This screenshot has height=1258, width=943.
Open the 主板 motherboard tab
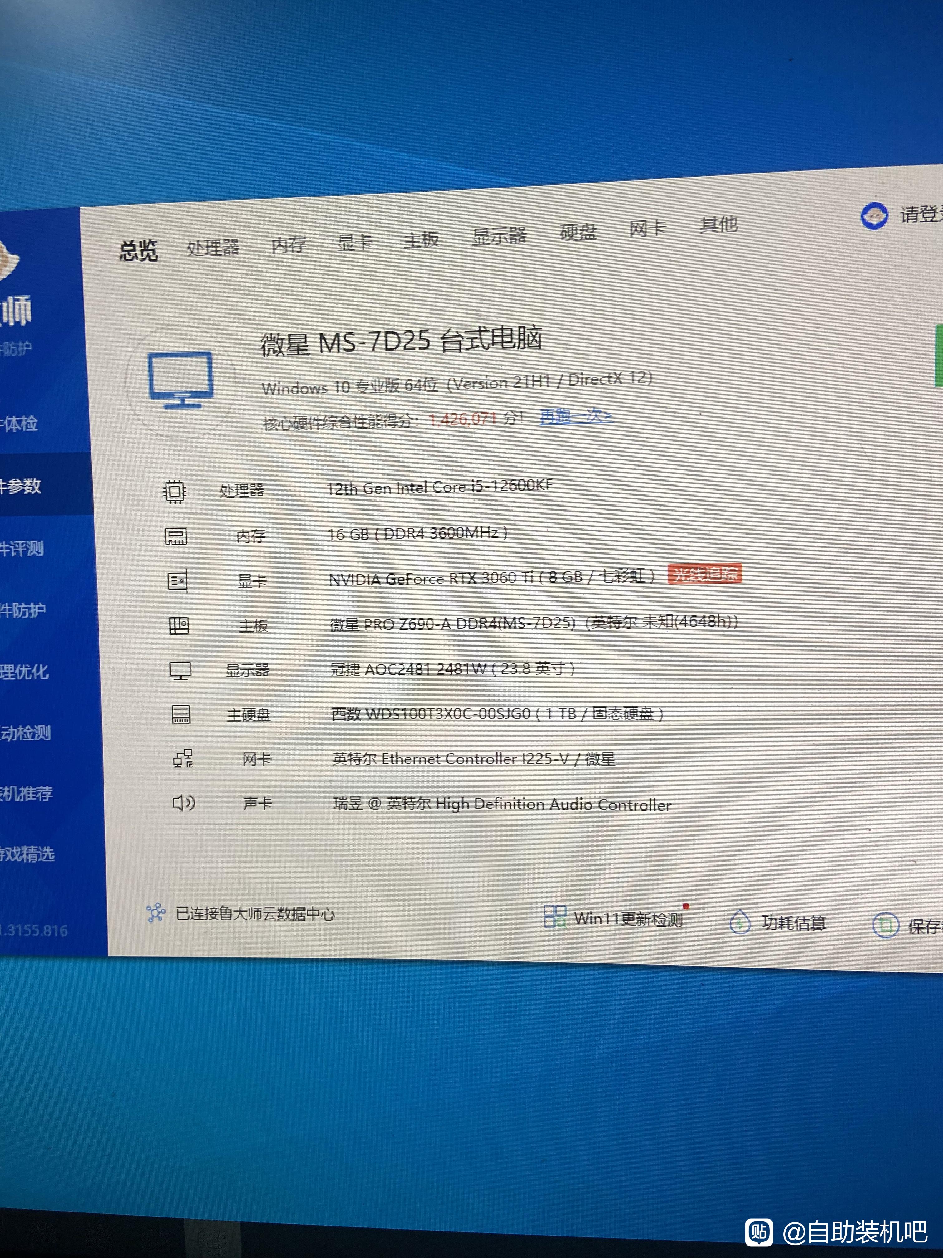(x=421, y=239)
